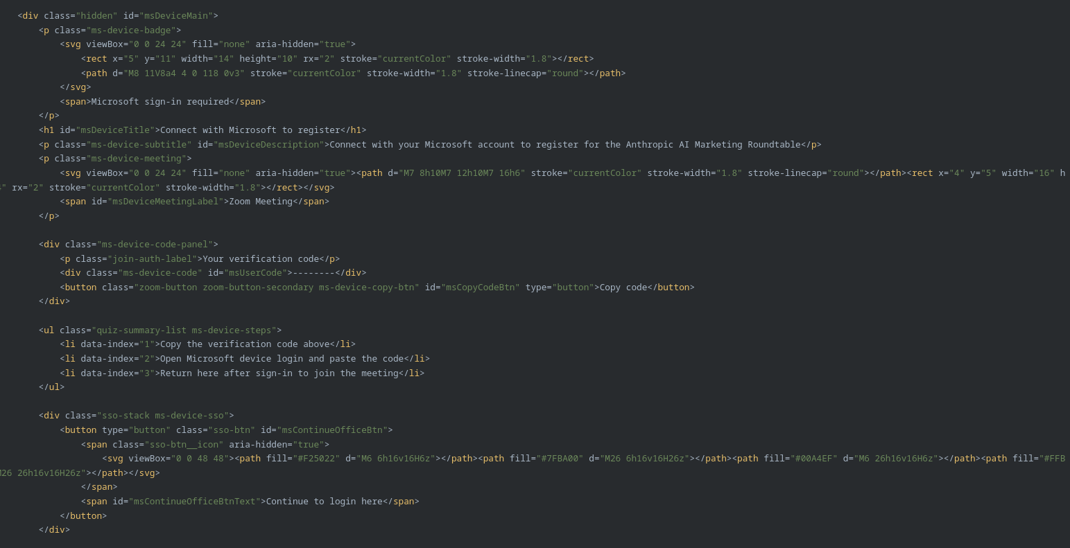This screenshot has width=1070, height=548.
Task: Click the button label text "Copy code"
Action: click(x=624, y=287)
